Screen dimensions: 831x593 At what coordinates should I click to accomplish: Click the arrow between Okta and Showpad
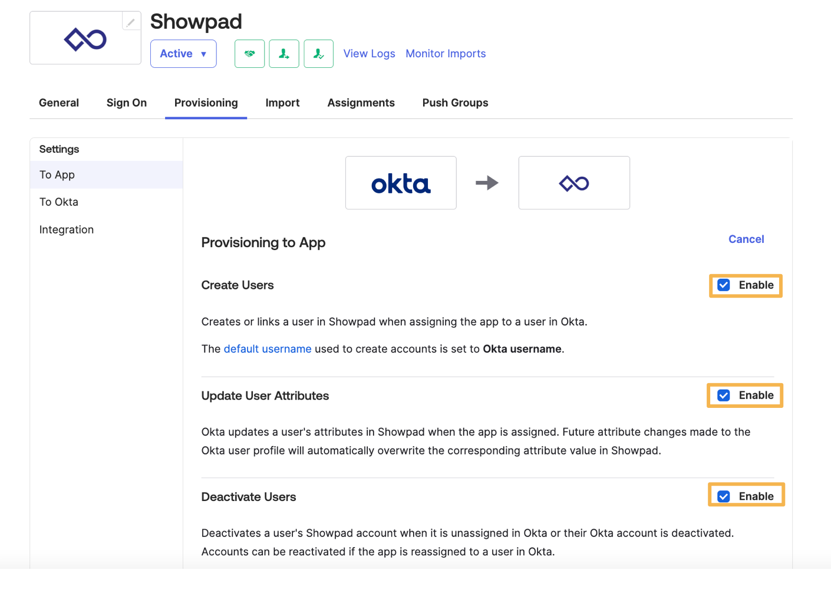(487, 183)
